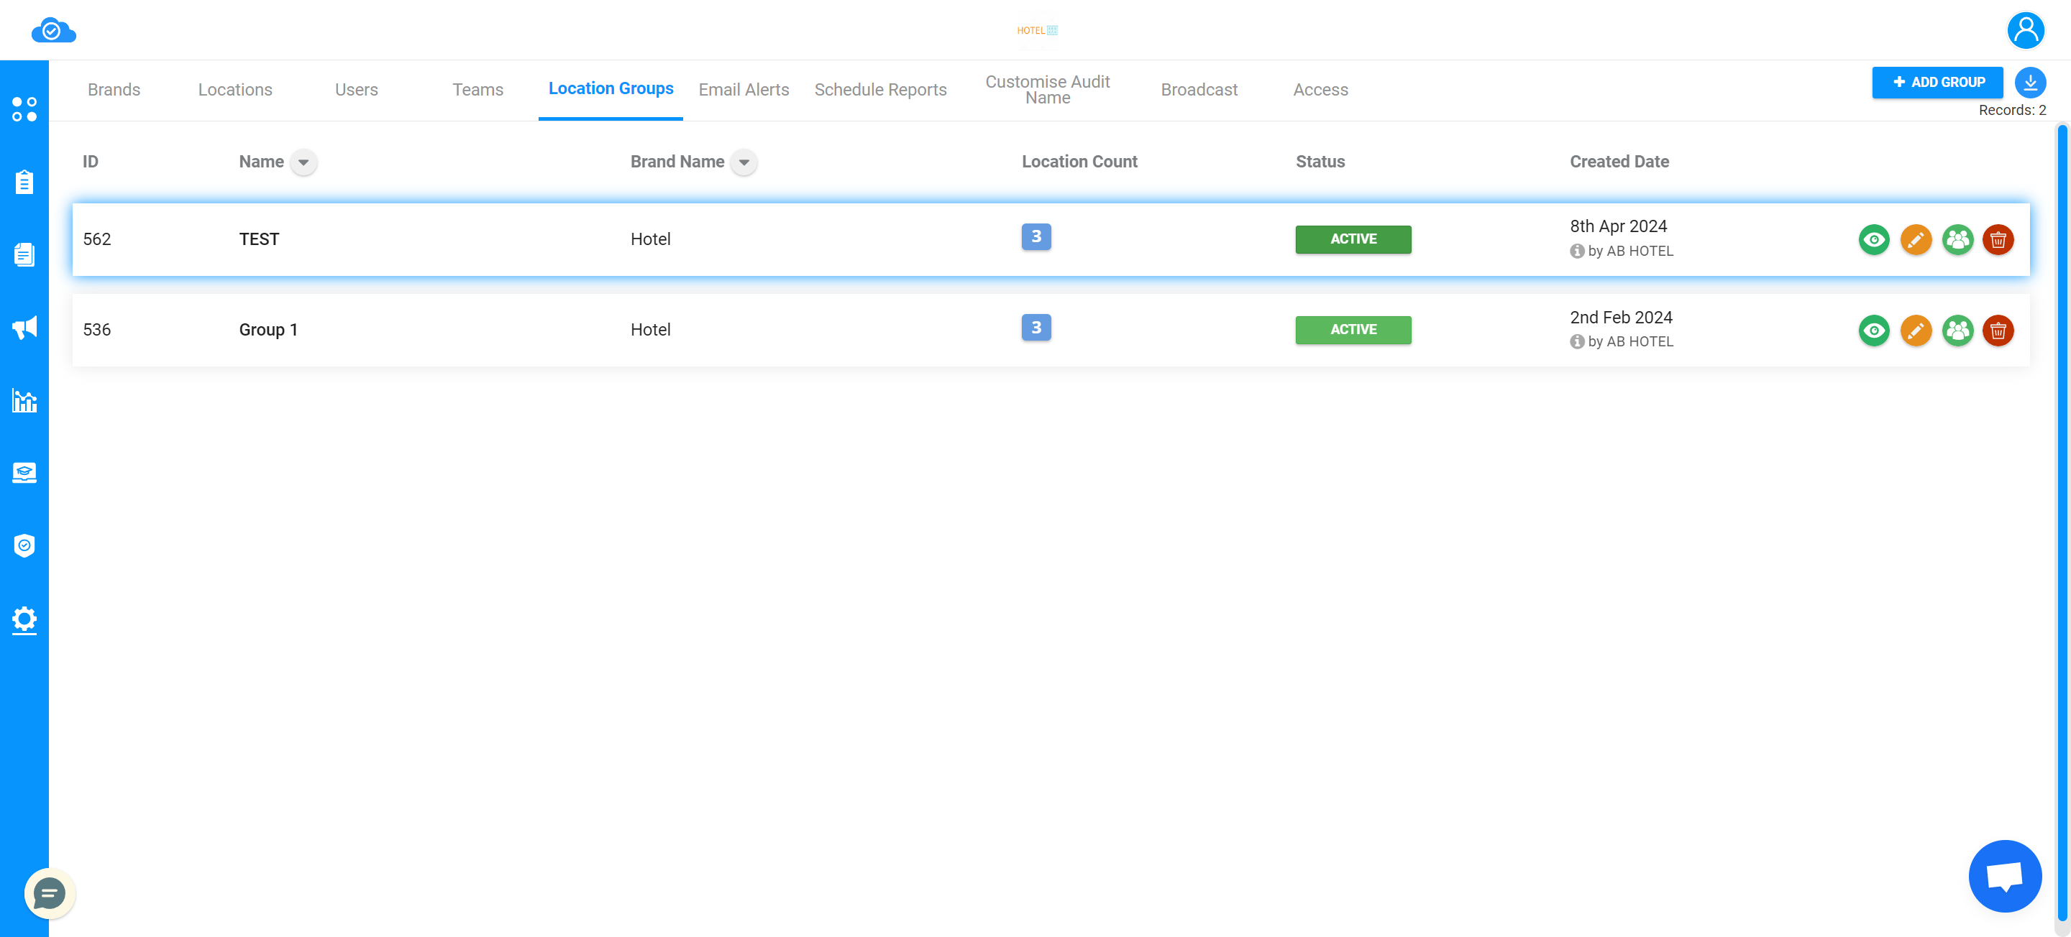Click the edit icon for TEST group

(x=1916, y=239)
